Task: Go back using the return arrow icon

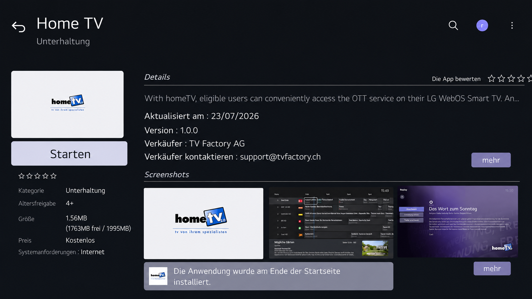Action: click(18, 27)
